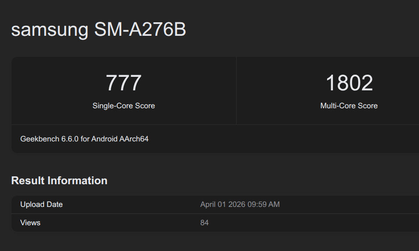This screenshot has height=251, width=419.
Task: Click the word Android in version line
Action: click(104, 139)
